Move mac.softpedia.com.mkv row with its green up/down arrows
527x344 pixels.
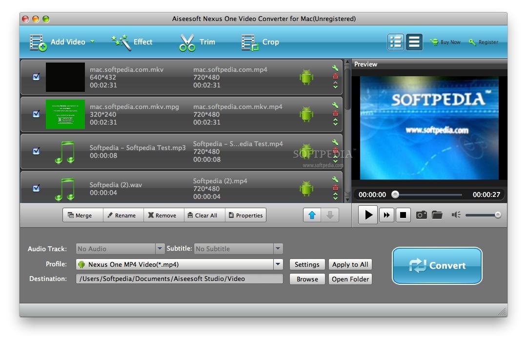coord(335,85)
